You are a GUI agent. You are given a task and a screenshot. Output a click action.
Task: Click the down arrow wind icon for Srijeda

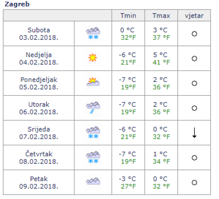click(195, 133)
